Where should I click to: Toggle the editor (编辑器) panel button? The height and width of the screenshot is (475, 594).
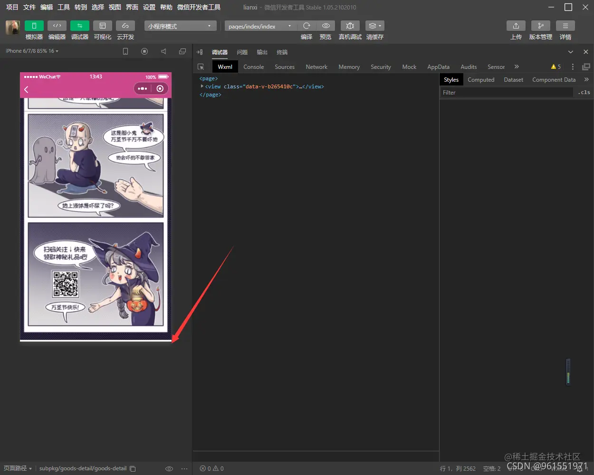pos(57,26)
